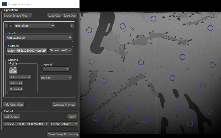Image resolution: width=221 pixels, height=138 pixels.
Task: Open the subtract mode dropdown
Action: (56, 77)
